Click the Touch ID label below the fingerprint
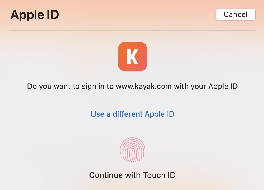 (132, 175)
